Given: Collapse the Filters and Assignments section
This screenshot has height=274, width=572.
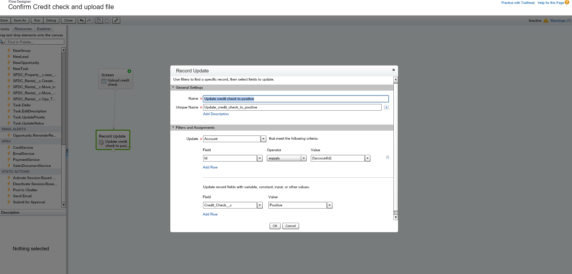Looking at the screenshot, I should [173, 127].
